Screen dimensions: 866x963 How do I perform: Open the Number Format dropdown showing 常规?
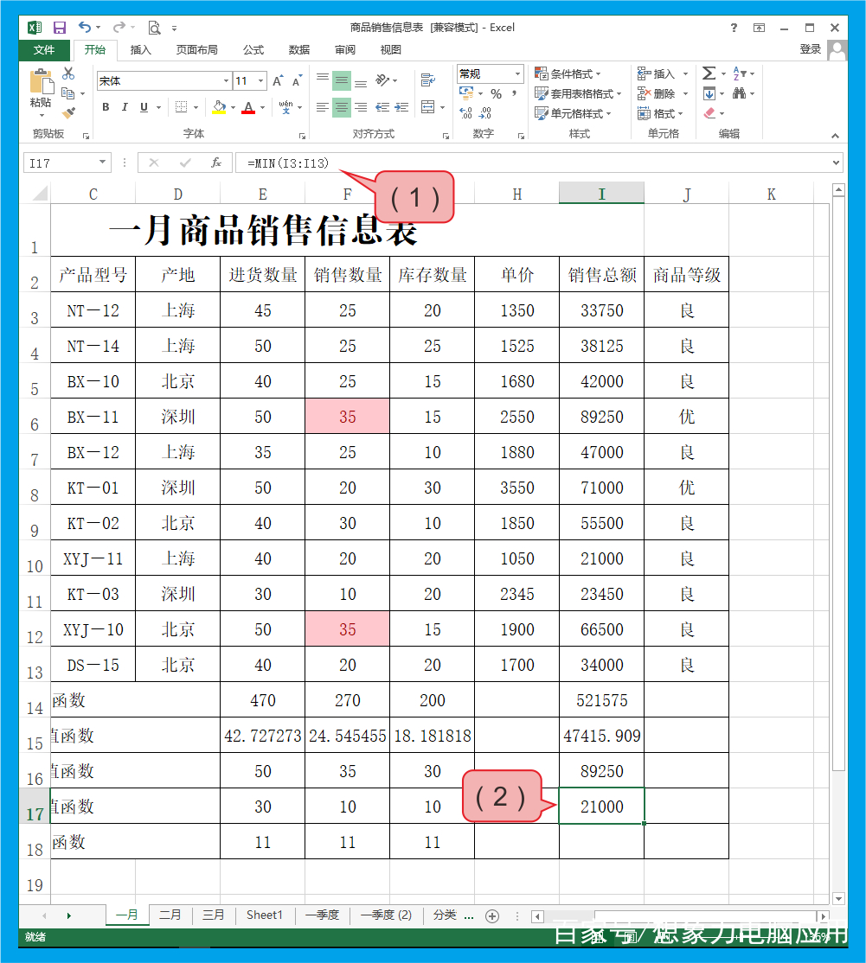coord(489,73)
